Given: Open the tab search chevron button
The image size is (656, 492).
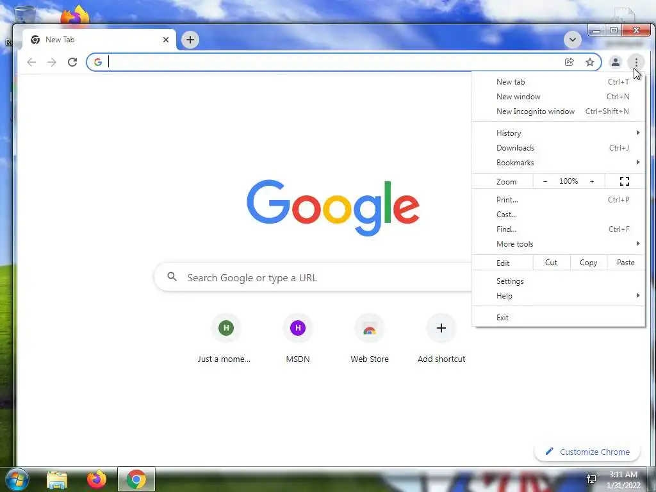Looking at the screenshot, I should pos(572,40).
